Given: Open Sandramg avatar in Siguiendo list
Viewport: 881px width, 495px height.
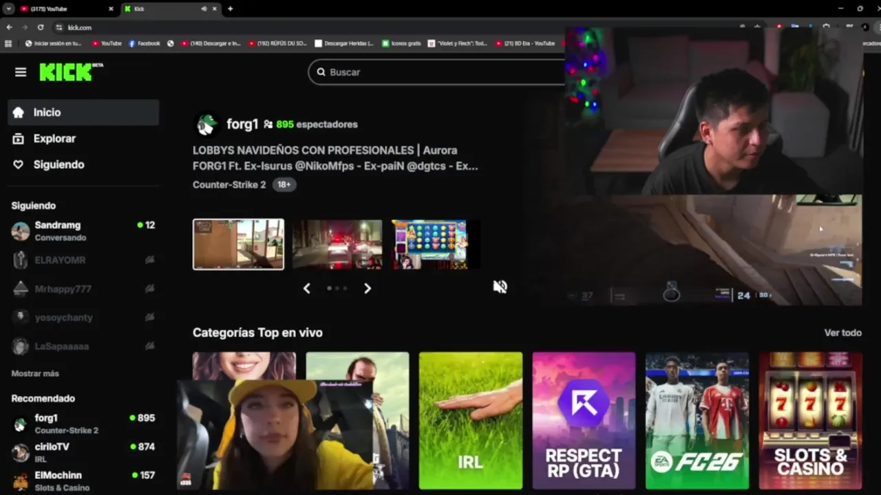Looking at the screenshot, I should (21, 231).
